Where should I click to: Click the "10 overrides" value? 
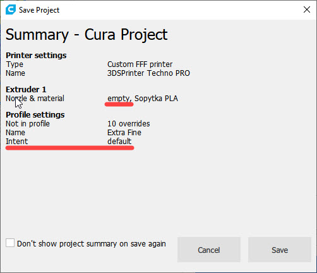129,124
